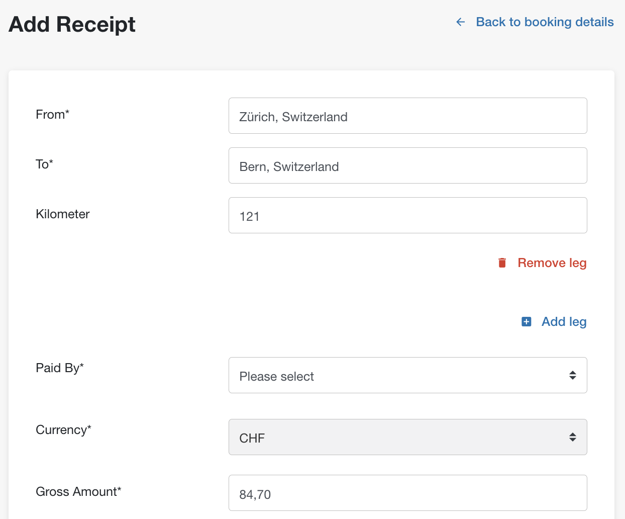
Task: Click the Kilometer field showing 121
Action: pyautogui.click(x=407, y=215)
